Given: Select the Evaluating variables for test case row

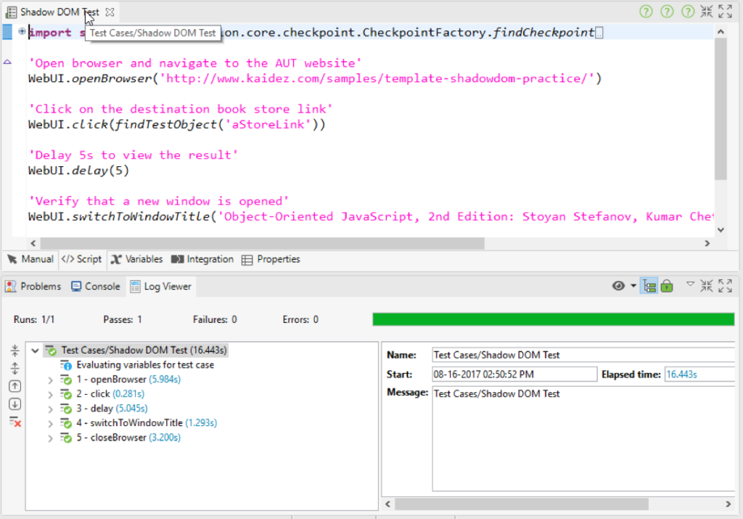Looking at the screenshot, I should pyautogui.click(x=137, y=365).
